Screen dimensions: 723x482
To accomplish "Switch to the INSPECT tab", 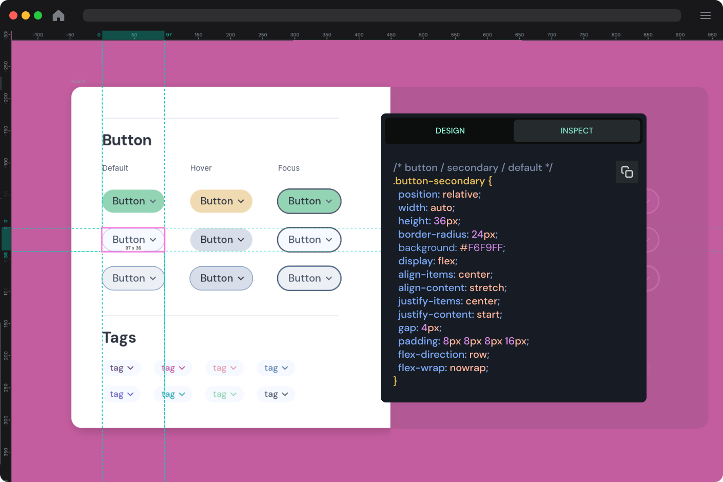I will click(x=577, y=130).
